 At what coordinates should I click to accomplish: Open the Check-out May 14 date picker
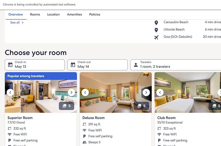click(x=97, y=65)
